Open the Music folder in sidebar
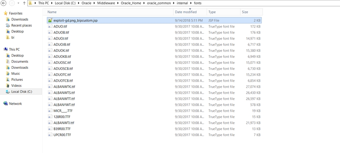Viewport: 340px width, 153px height. coord(15,73)
